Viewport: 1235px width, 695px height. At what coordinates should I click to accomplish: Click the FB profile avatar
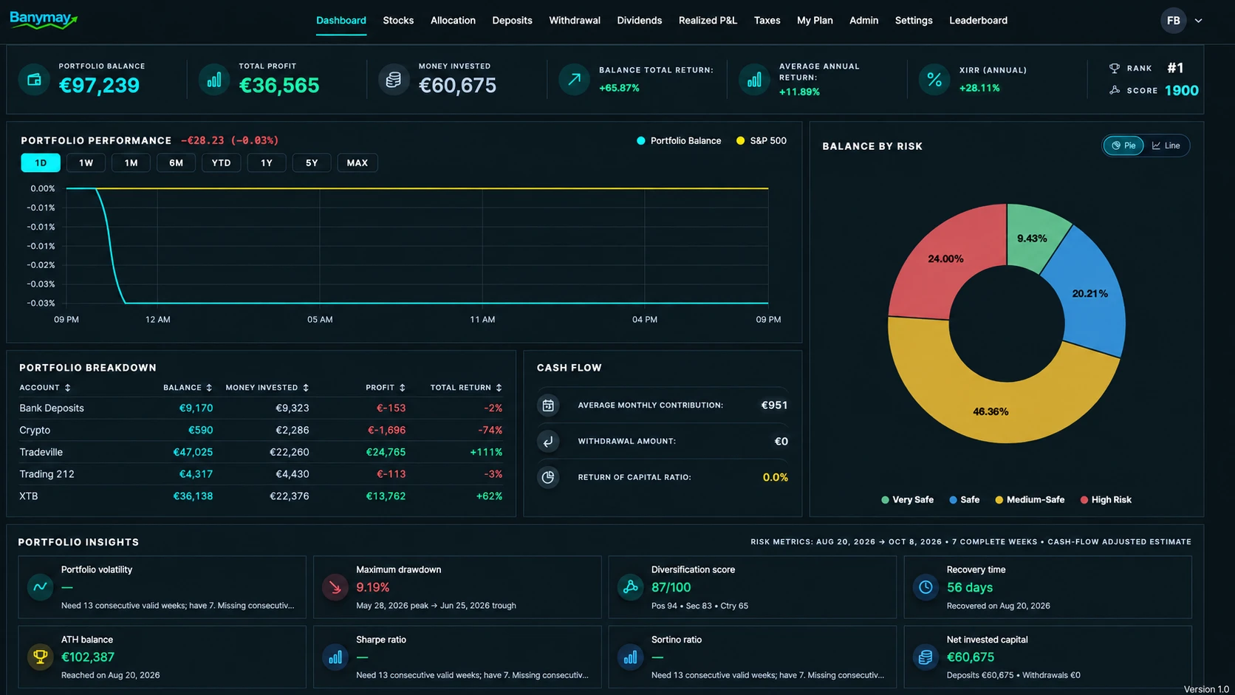click(1173, 21)
